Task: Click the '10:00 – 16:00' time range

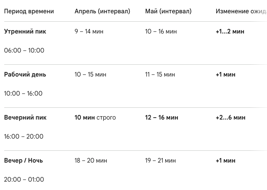Action: click(x=23, y=94)
